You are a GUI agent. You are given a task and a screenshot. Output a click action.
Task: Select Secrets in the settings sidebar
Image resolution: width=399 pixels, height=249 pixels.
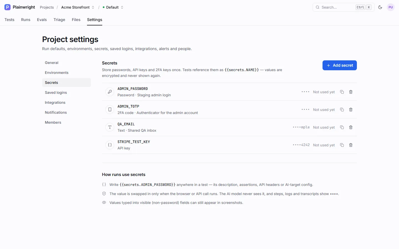coord(66,82)
